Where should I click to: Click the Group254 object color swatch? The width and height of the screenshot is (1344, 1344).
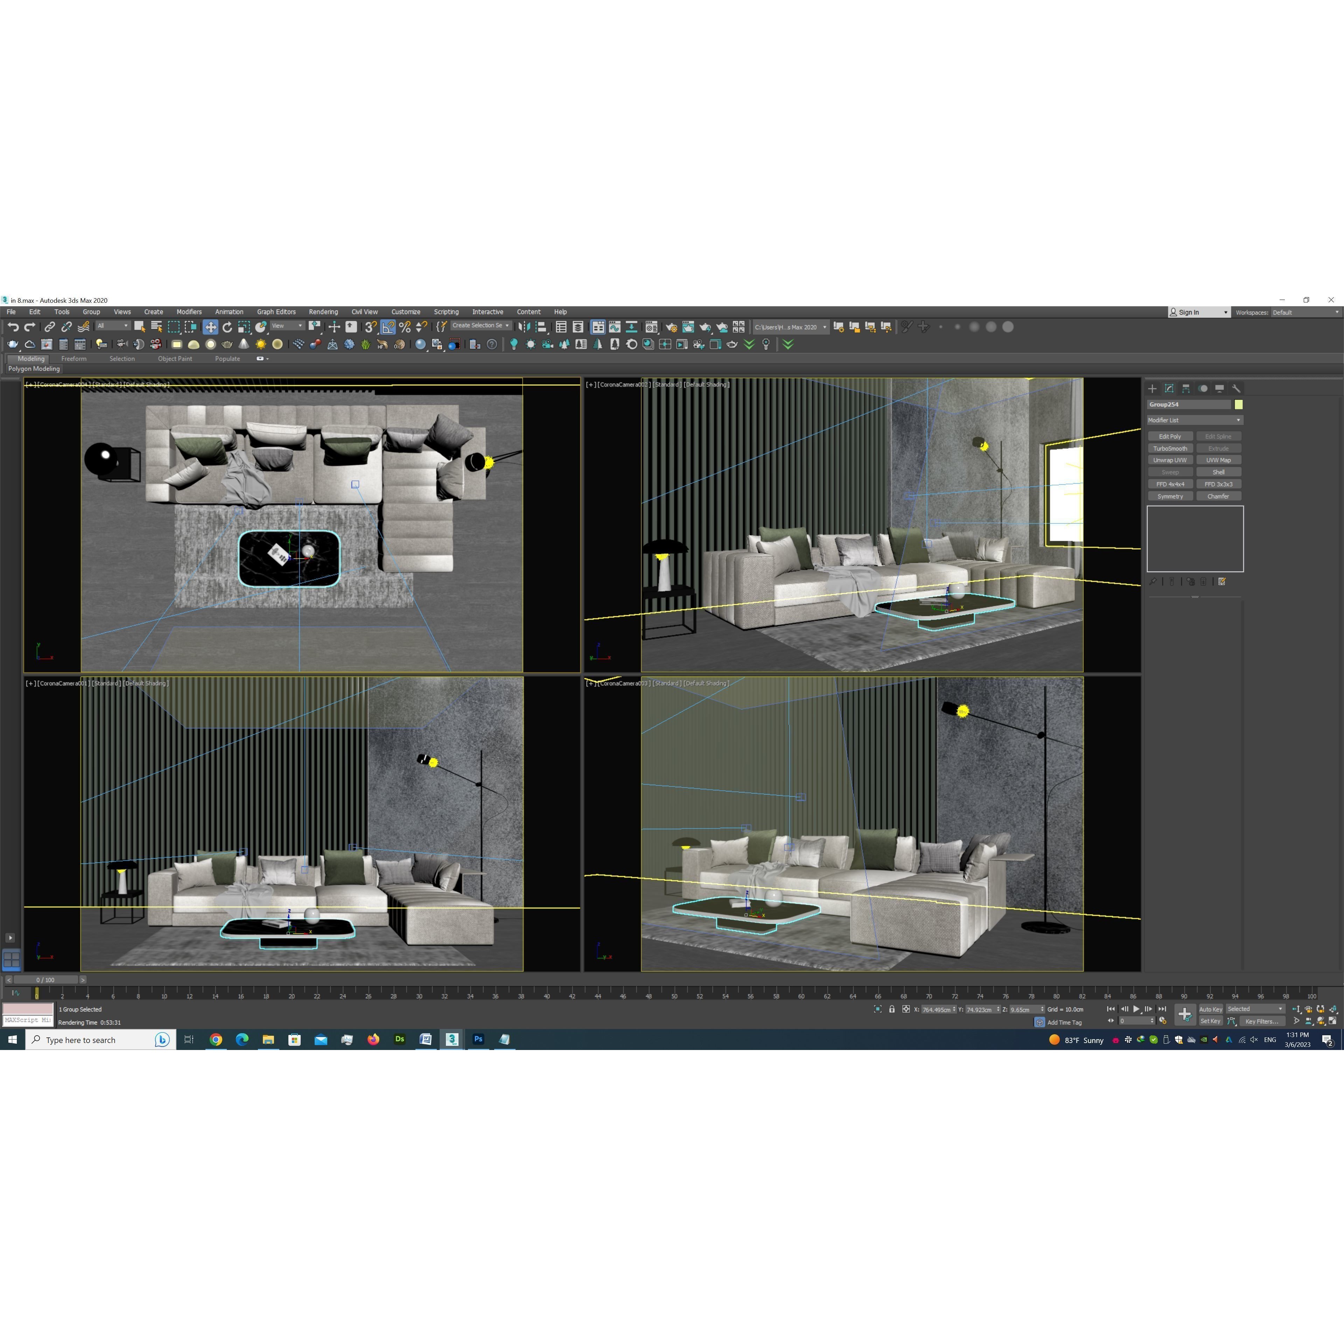pos(1238,405)
